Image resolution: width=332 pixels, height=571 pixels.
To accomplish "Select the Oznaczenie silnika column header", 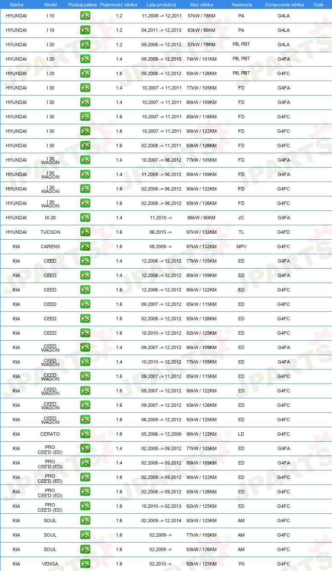I will (284, 5).
